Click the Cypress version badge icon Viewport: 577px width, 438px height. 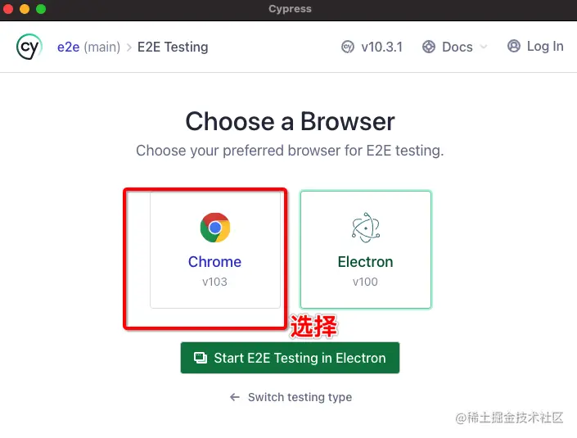pyautogui.click(x=348, y=47)
